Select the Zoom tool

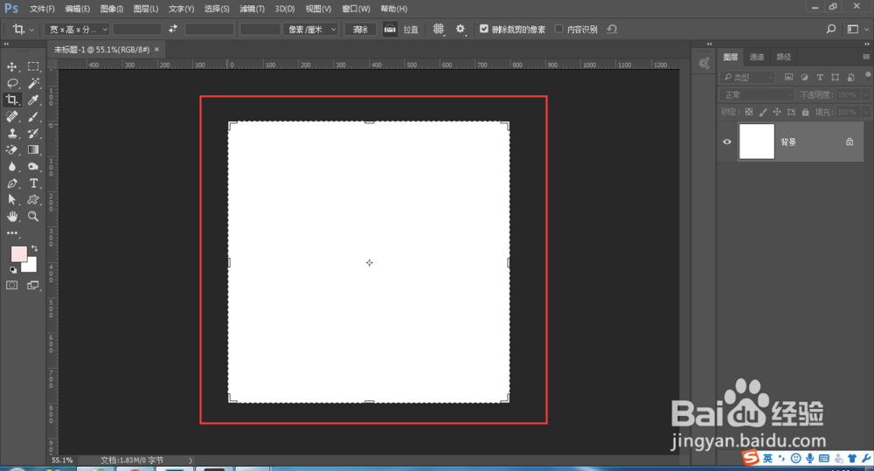33,216
